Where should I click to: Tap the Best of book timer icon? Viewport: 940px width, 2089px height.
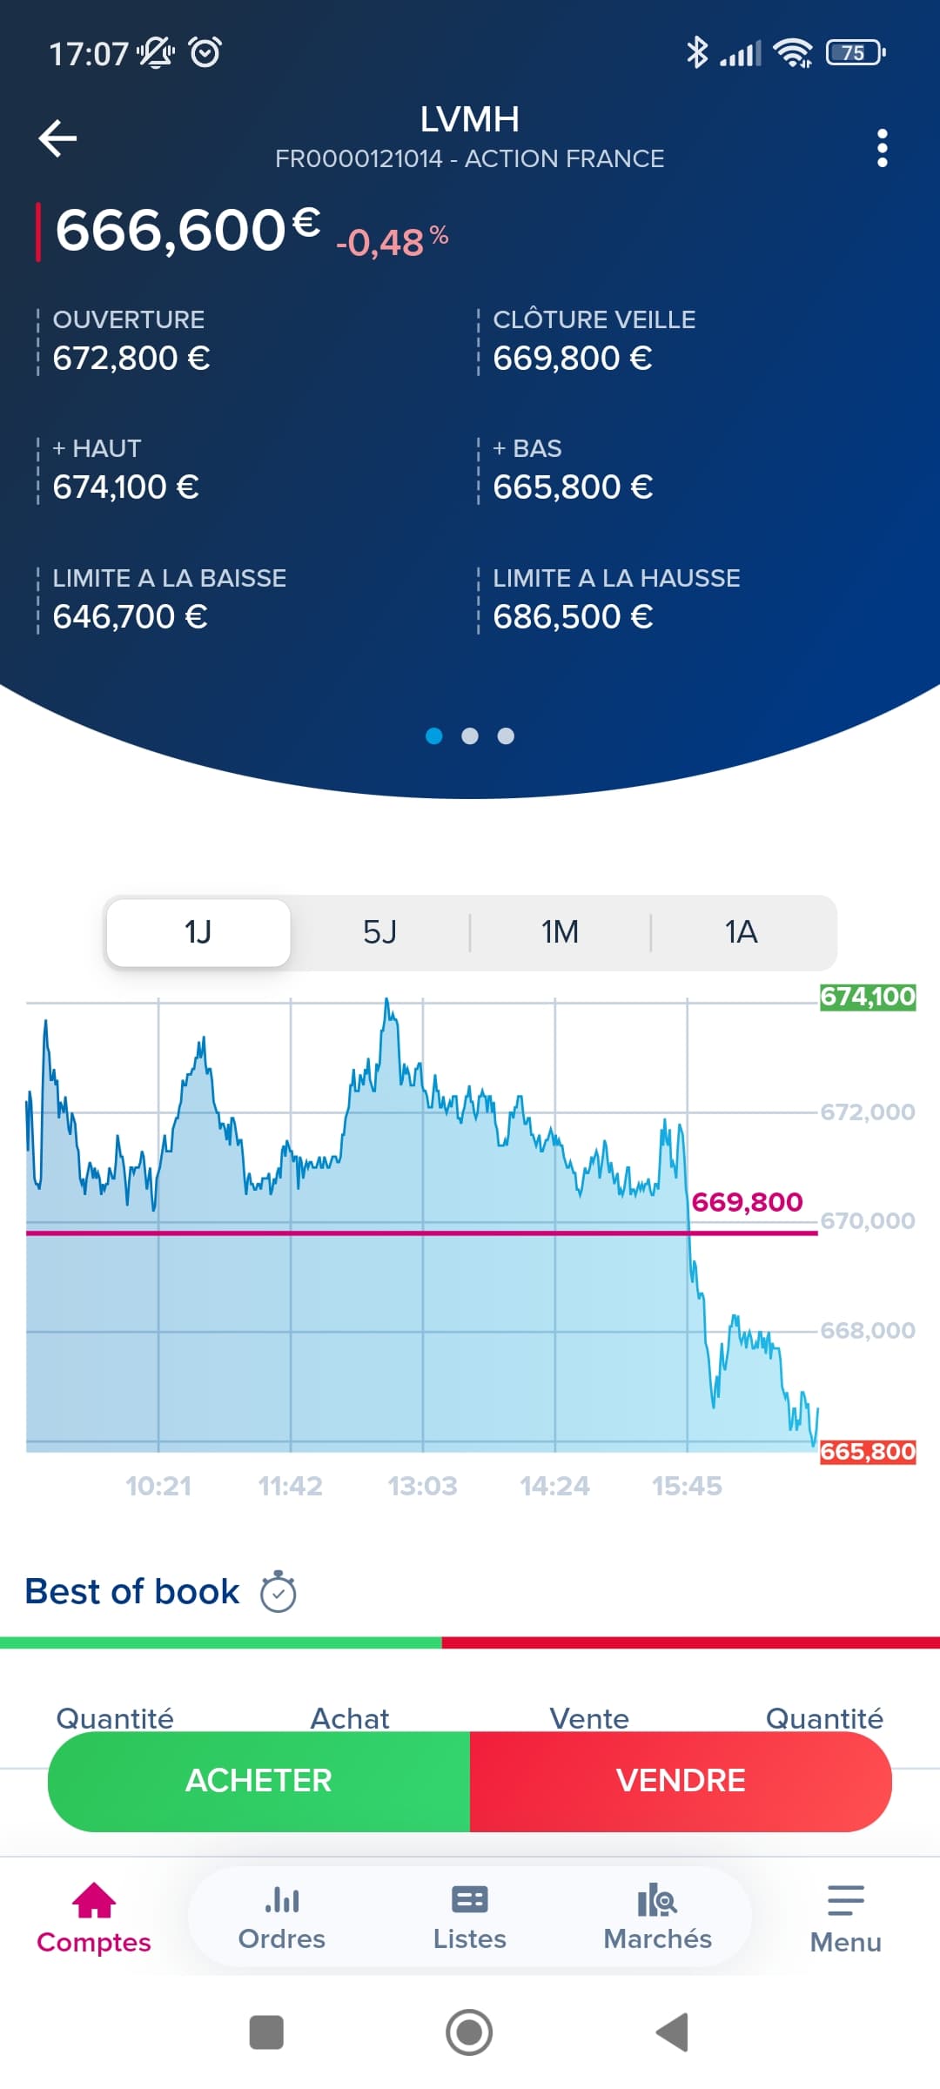[279, 1592]
